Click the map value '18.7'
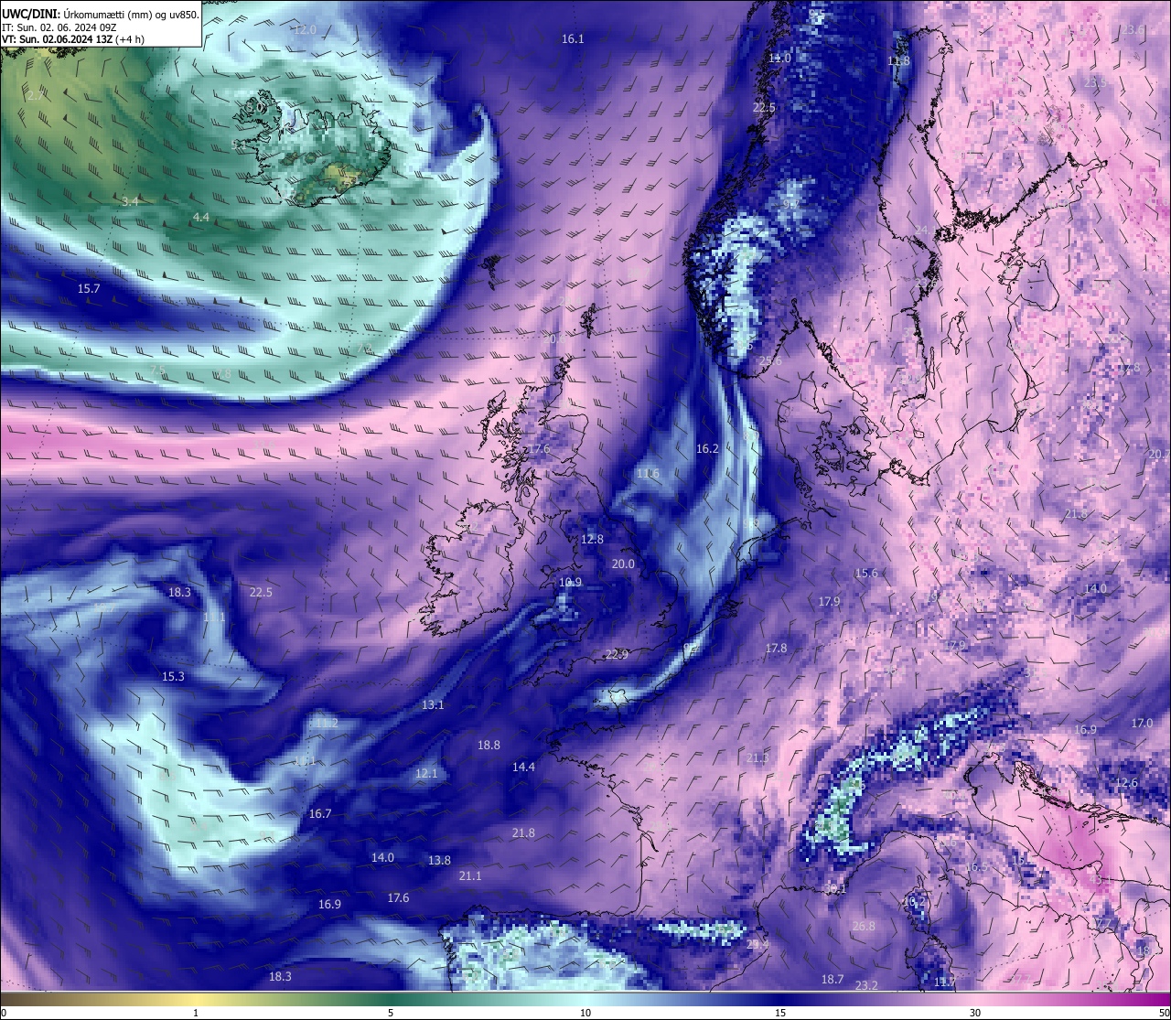The height and width of the screenshot is (1020, 1171). tap(833, 980)
